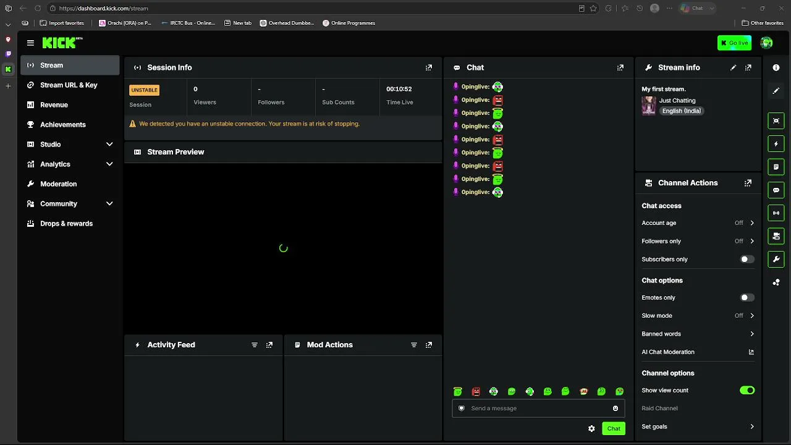Open the Followers only setting

(698, 241)
